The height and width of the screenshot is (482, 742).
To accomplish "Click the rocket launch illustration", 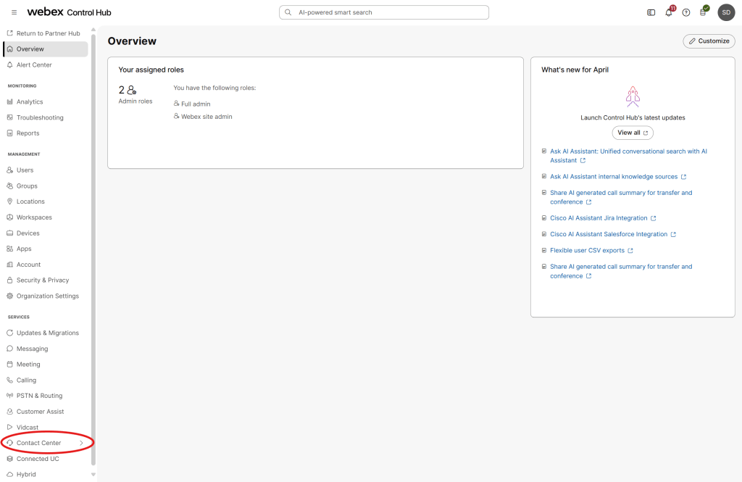I will coord(633,96).
